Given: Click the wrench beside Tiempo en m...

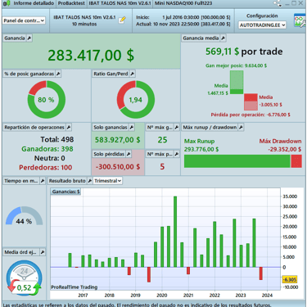Looking at the screenshot, I should click(43, 181).
